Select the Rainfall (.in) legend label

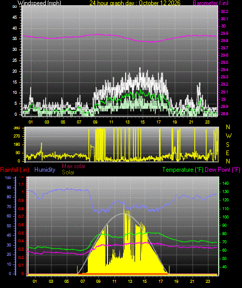pyautogui.click(x=15, y=170)
